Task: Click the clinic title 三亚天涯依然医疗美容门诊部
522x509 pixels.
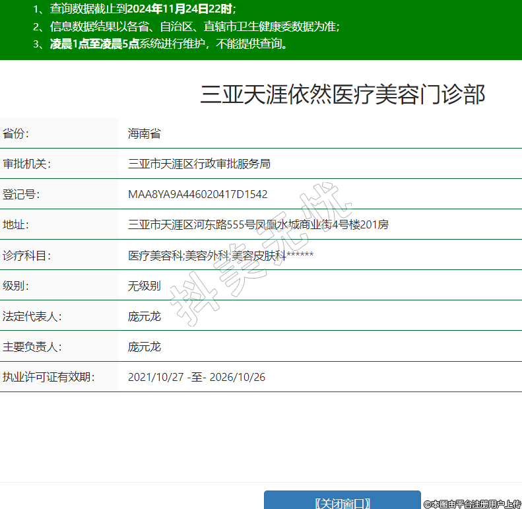Action: tap(343, 94)
